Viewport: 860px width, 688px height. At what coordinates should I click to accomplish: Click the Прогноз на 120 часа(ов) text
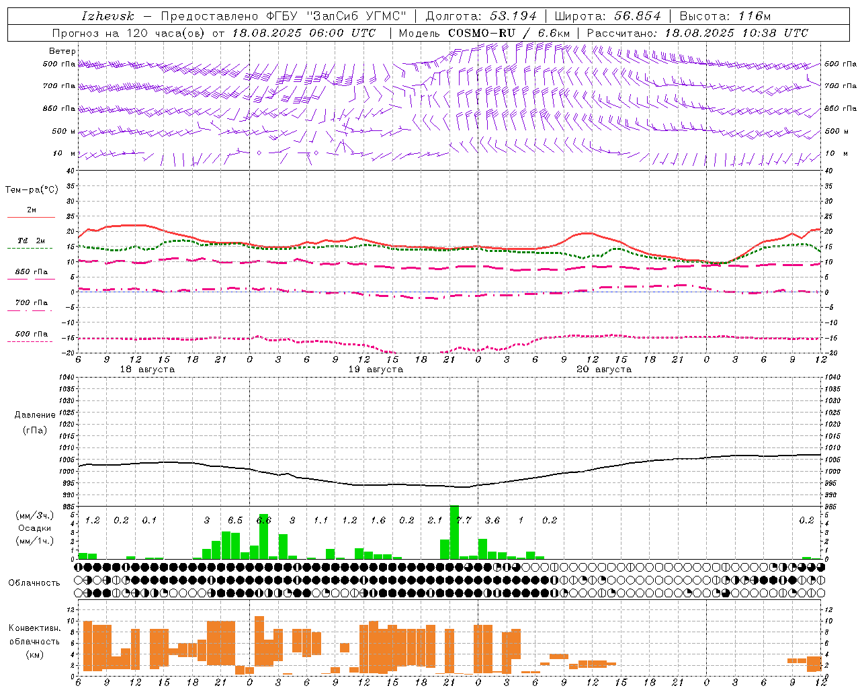[x=129, y=33]
